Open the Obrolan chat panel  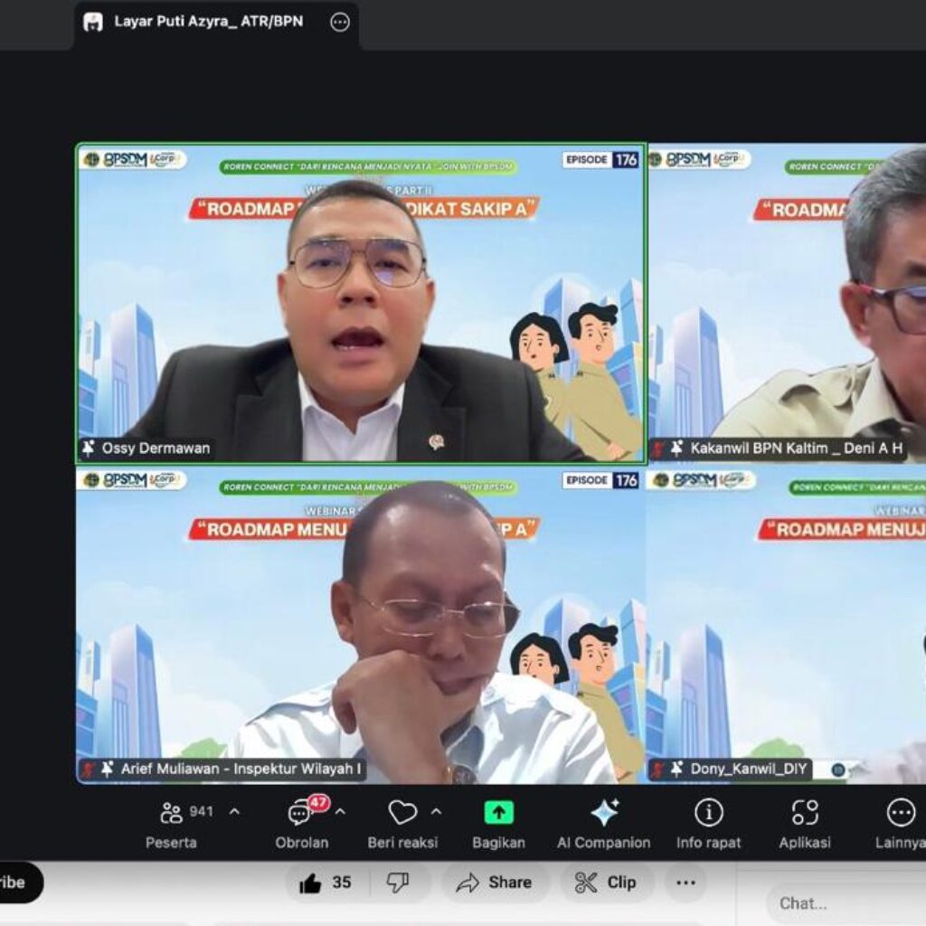(302, 825)
